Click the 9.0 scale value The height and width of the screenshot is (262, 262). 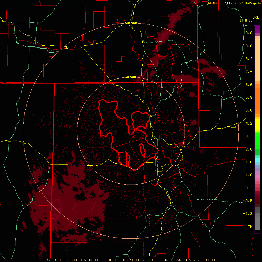[249, 46]
